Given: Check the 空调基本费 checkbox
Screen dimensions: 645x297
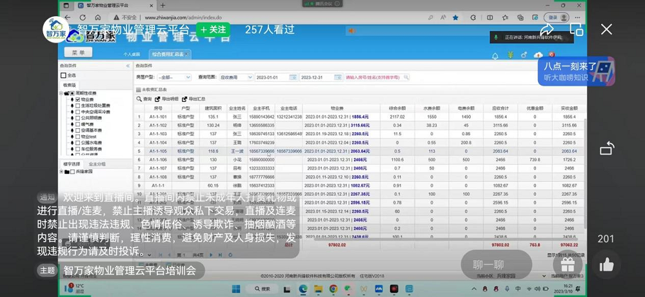Looking at the screenshot, I should click(x=77, y=130).
